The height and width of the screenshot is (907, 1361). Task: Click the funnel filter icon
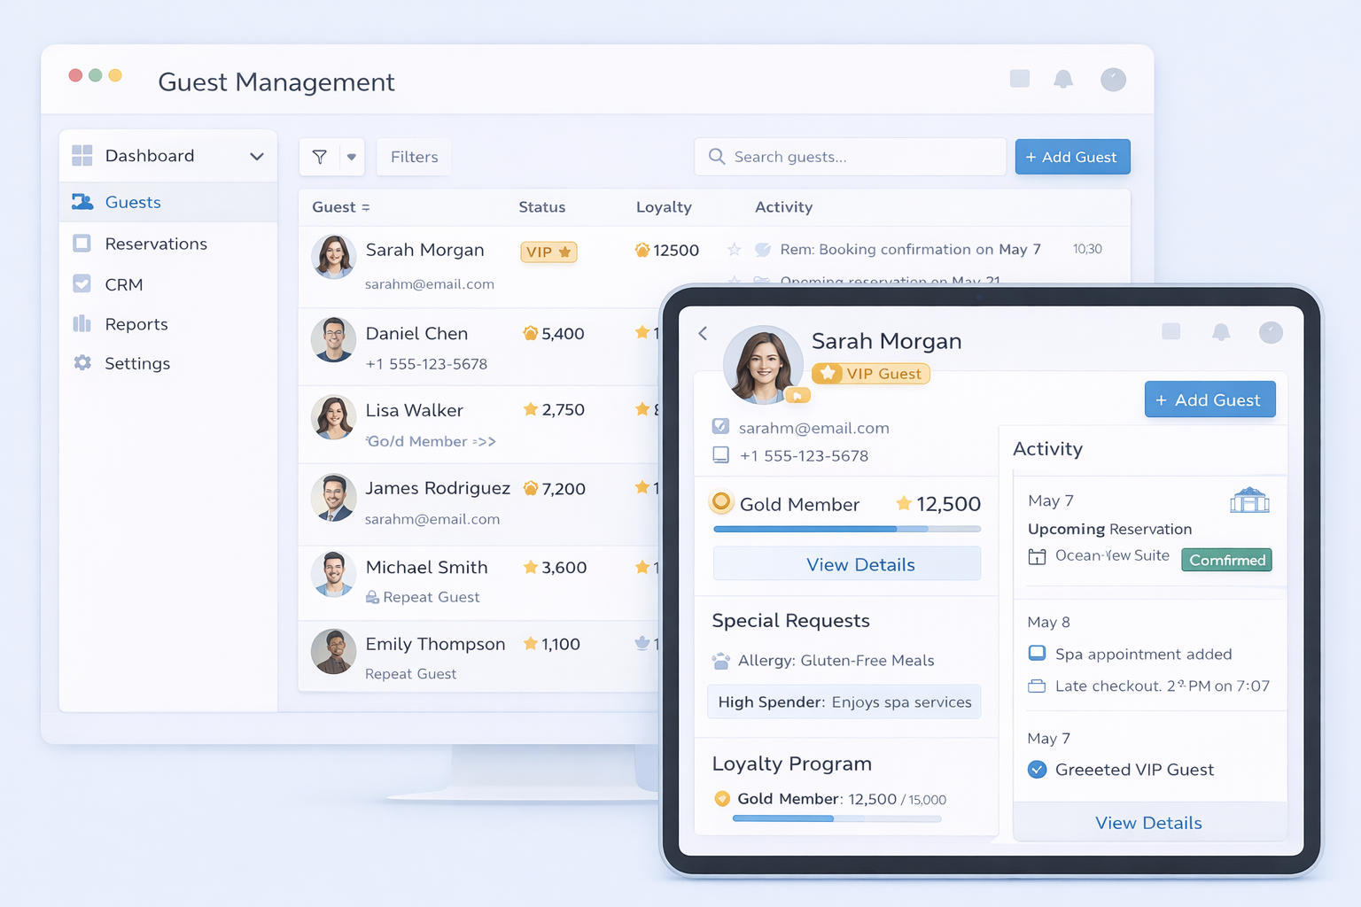coord(320,157)
